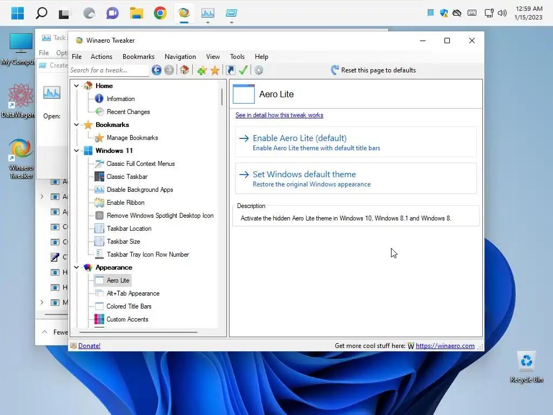Select Classic Full Context Menus tweak
The image size is (553, 415).
click(140, 164)
